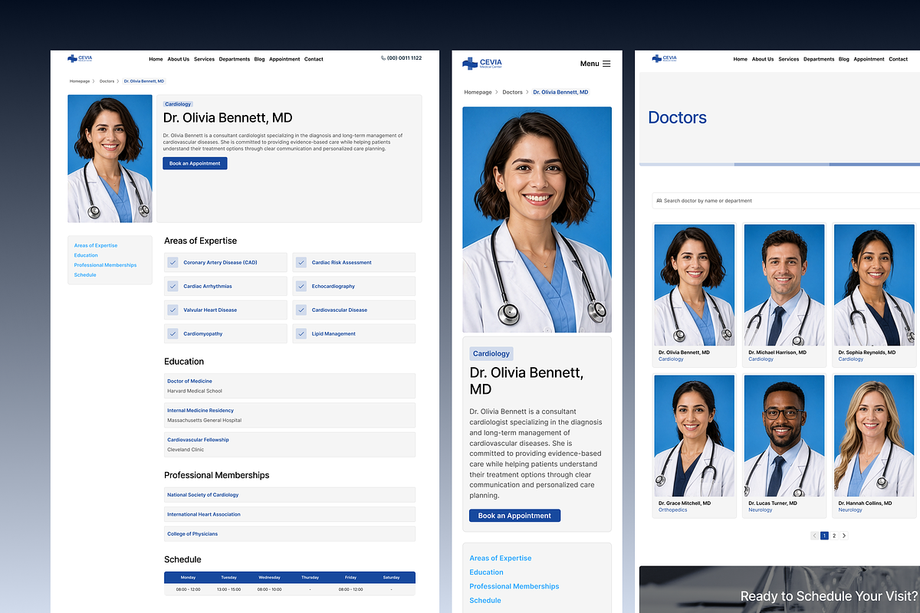Open Contact in the left page navigation

[x=314, y=59]
